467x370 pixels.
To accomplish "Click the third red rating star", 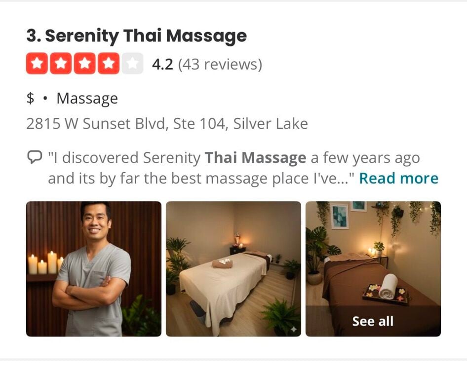I will 84,64.
